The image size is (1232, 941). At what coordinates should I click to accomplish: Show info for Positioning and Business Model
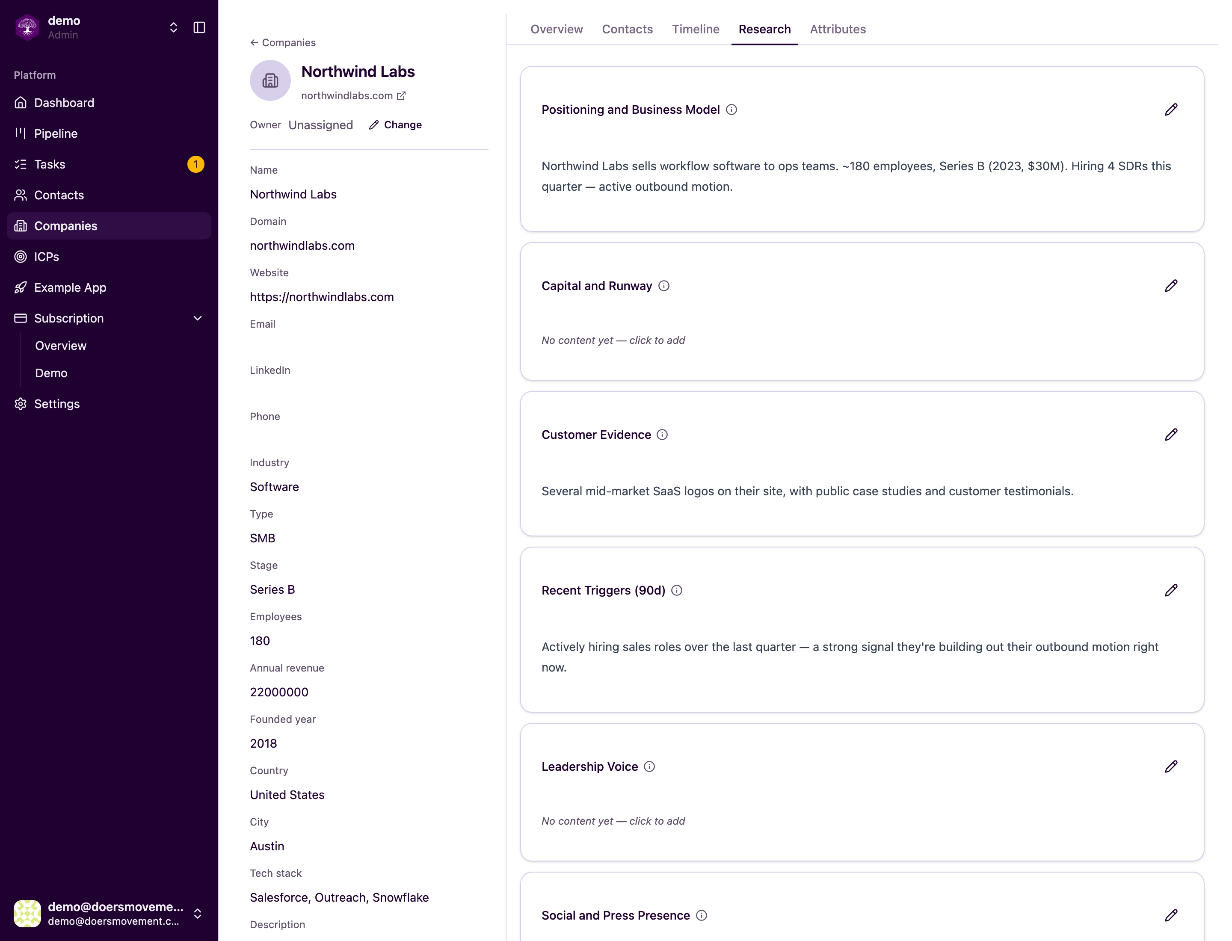(731, 110)
